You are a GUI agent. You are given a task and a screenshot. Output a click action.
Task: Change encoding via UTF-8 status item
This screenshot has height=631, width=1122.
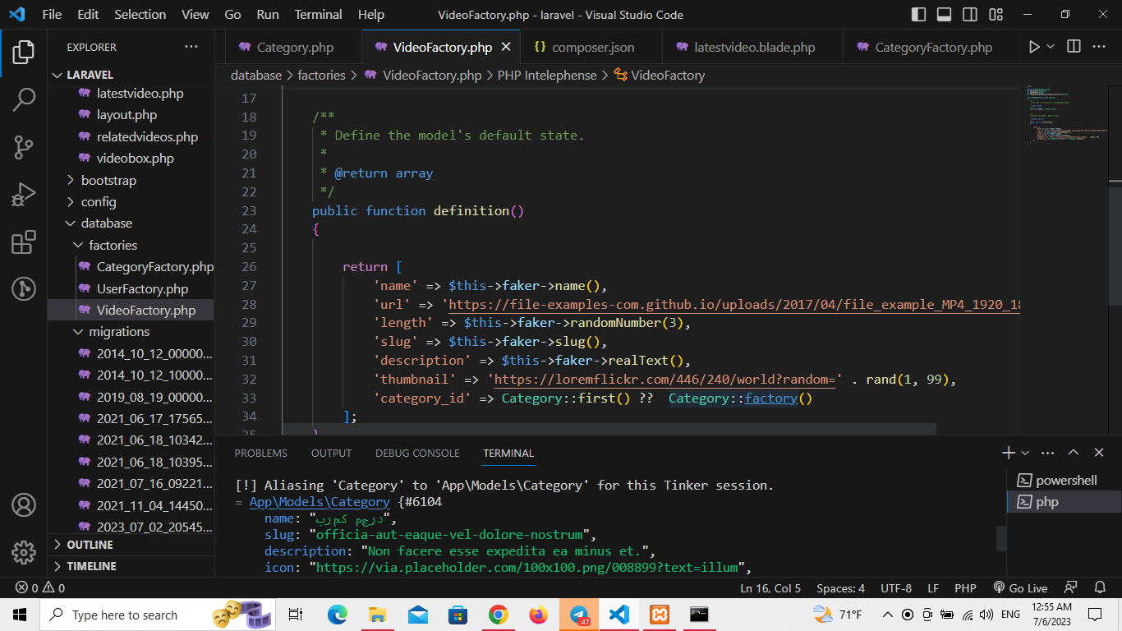[x=896, y=588]
